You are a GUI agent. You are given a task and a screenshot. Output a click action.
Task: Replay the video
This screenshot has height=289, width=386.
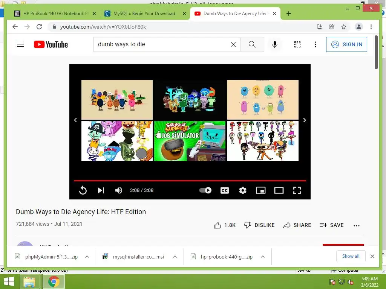(83, 190)
